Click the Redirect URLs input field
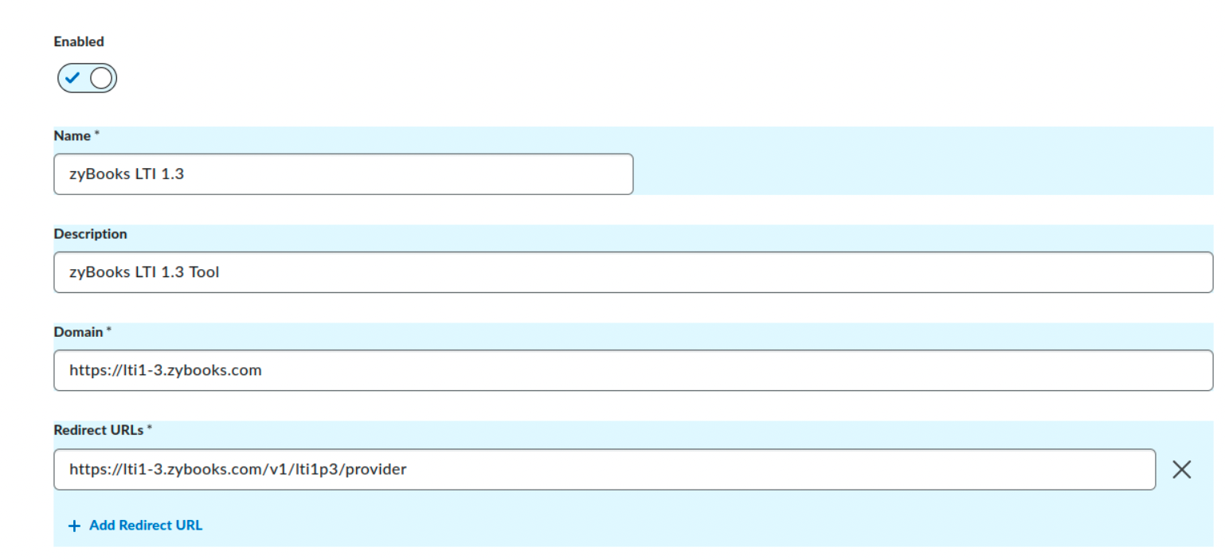The height and width of the screenshot is (559, 1225). click(x=605, y=469)
